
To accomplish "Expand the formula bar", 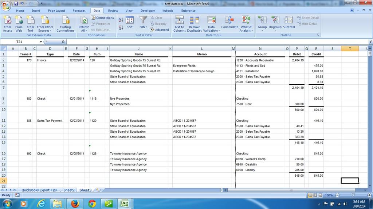I will click(x=370, y=41).
